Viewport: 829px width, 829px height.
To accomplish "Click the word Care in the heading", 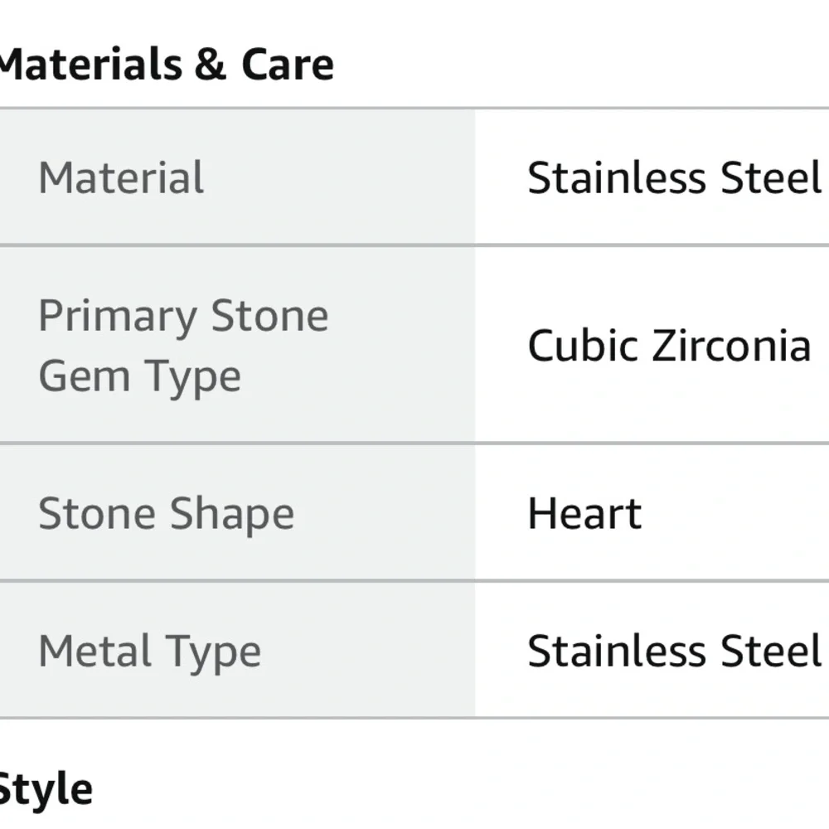I will point(288,65).
